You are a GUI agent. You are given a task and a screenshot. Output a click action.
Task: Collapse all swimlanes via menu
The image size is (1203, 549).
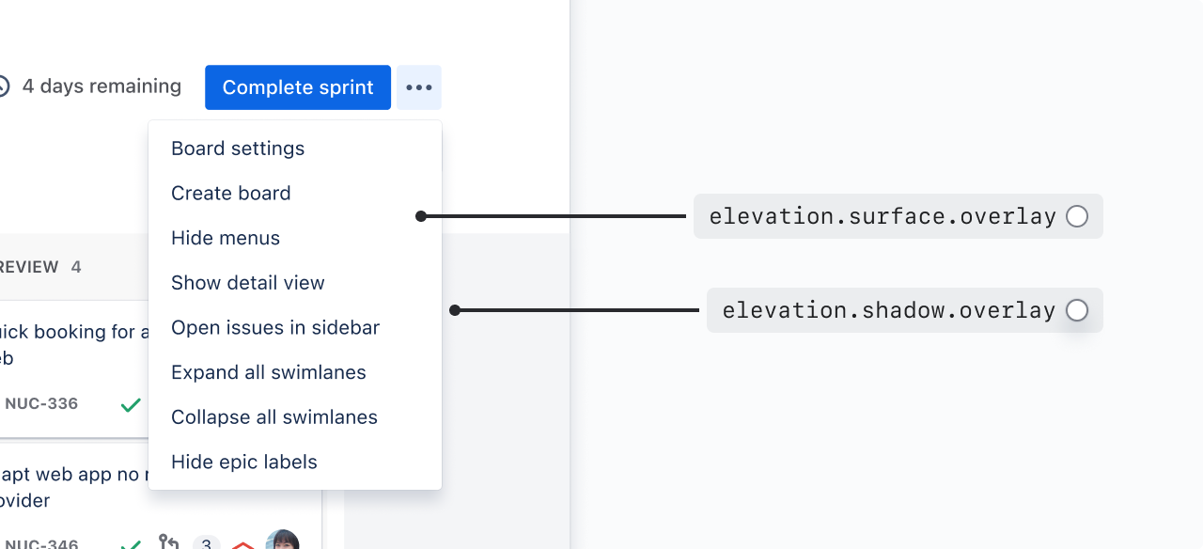click(274, 417)
